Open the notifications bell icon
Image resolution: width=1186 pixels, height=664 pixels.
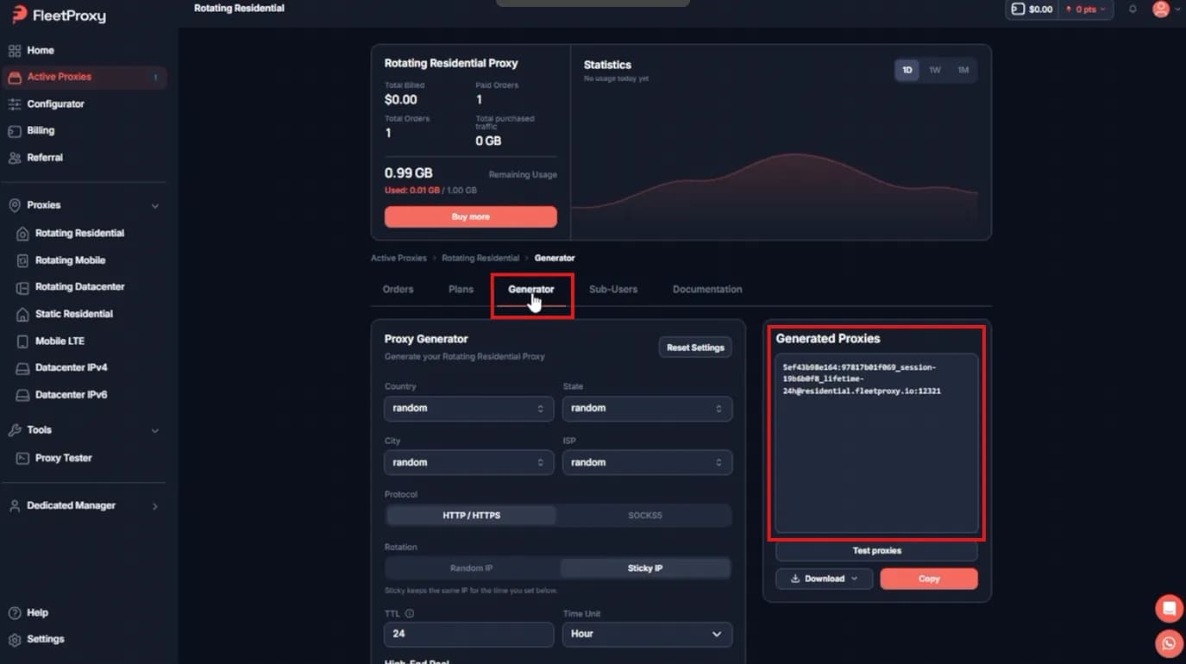pos(1133,9)
